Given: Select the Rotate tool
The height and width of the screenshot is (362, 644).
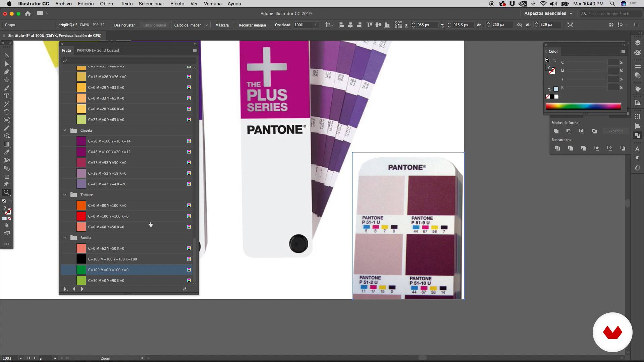Looking at the screenshot, I should pos(6,112).
